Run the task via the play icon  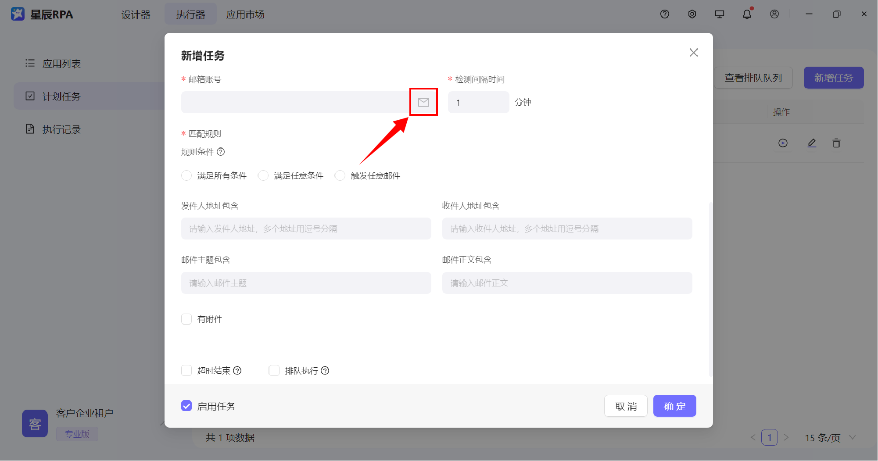783,143
